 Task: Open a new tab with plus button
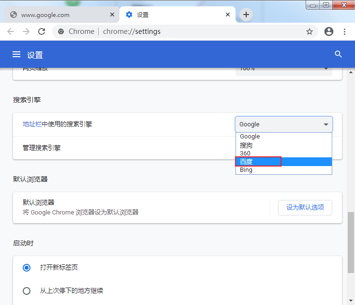(246, 15)
